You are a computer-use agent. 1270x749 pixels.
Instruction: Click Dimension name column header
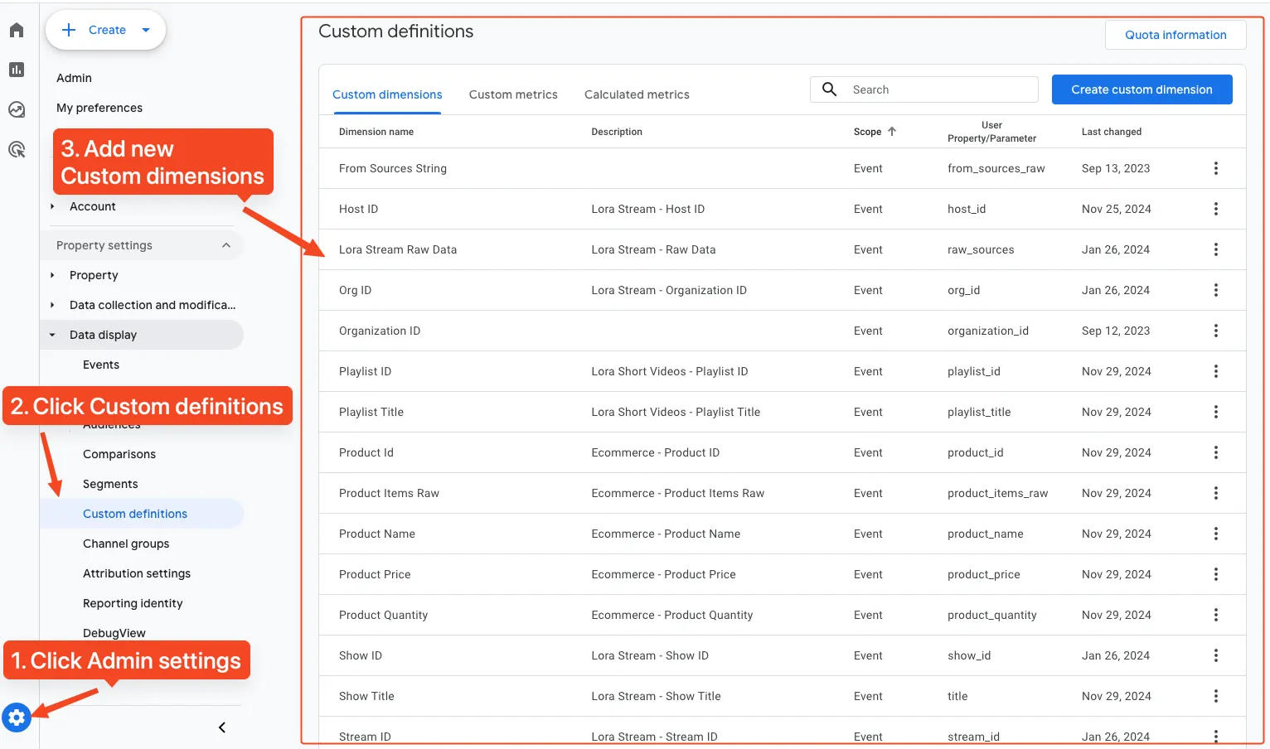376,132
